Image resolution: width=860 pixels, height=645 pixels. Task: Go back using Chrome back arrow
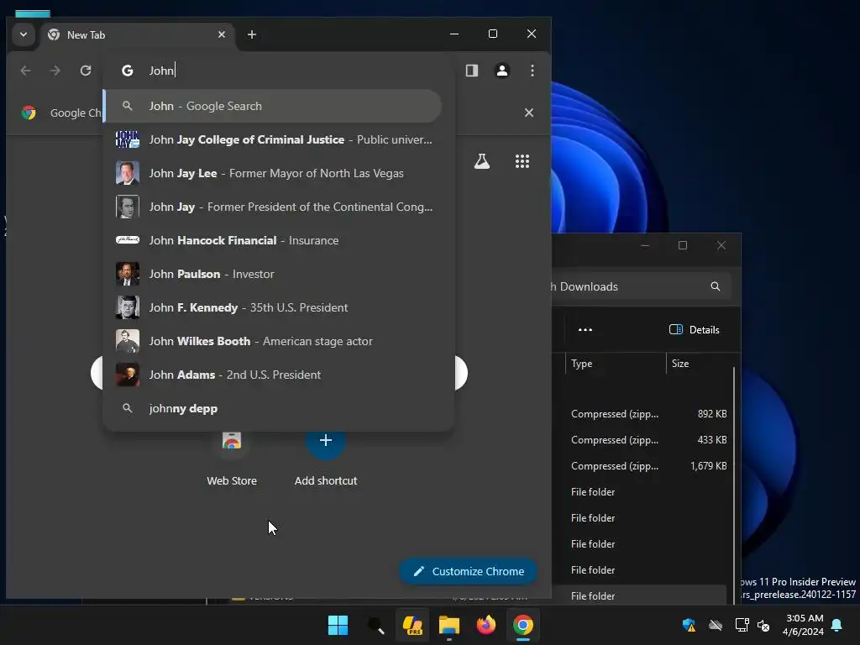(x=25, y=71)
